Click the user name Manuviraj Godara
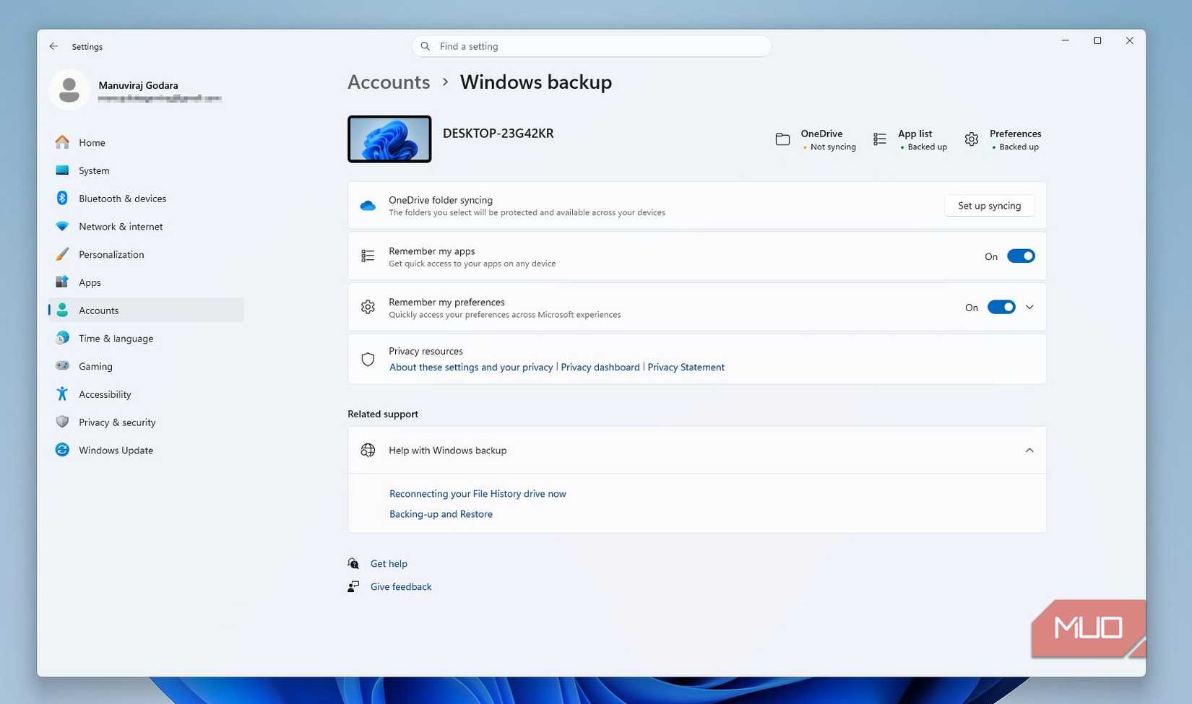Viewport: 1192px width, 704px height. coord(138,85)
